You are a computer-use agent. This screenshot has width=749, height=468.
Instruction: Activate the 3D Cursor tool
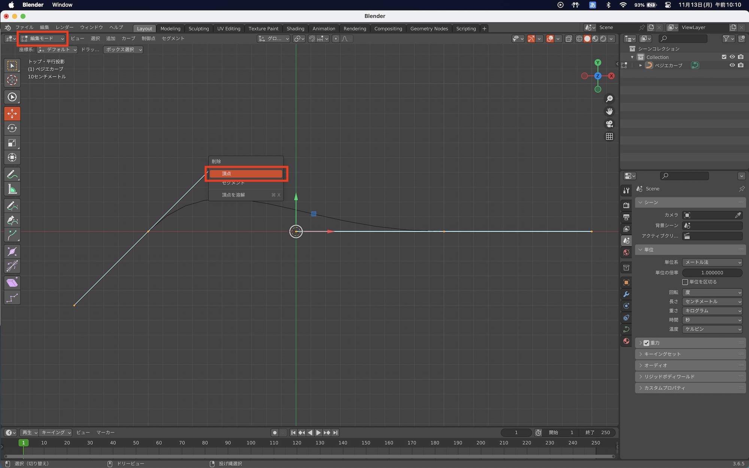click(x=12, y=80)
